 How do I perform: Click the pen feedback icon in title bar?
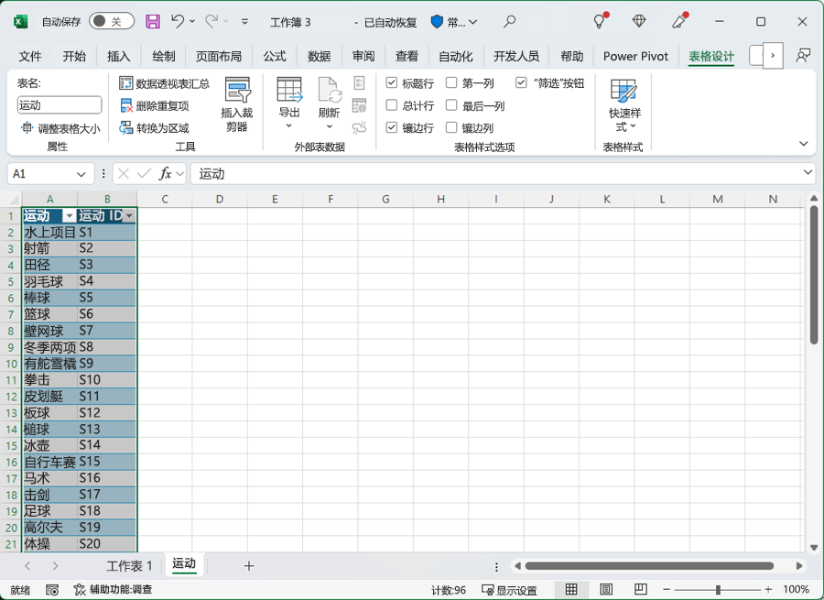[x=679, y=21]
